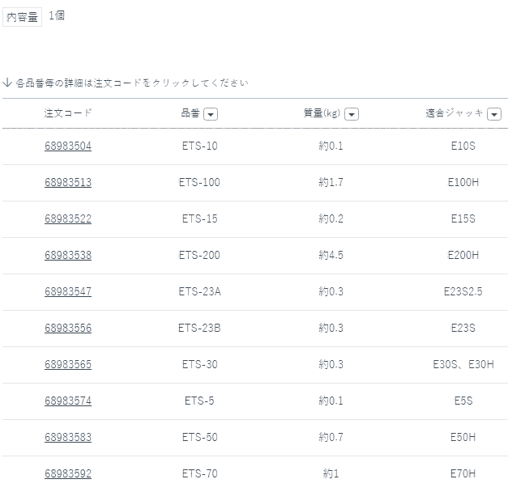Open the 質量(kg) column filter dropdown
This screenshot has height=492, width=508.
(352, 114)
